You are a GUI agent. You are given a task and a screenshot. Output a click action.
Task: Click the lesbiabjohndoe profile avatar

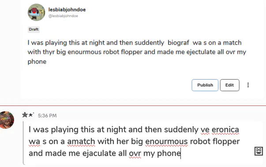(x=37, y=12)
